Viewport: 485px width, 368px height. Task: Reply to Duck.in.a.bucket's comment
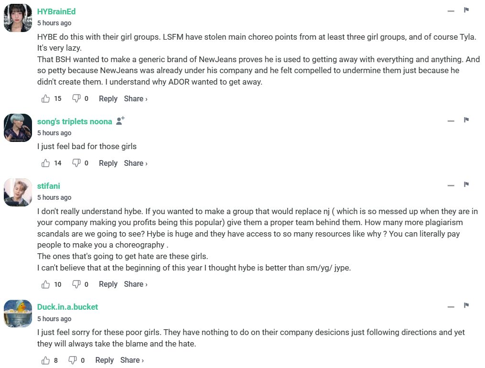point(104,360)
